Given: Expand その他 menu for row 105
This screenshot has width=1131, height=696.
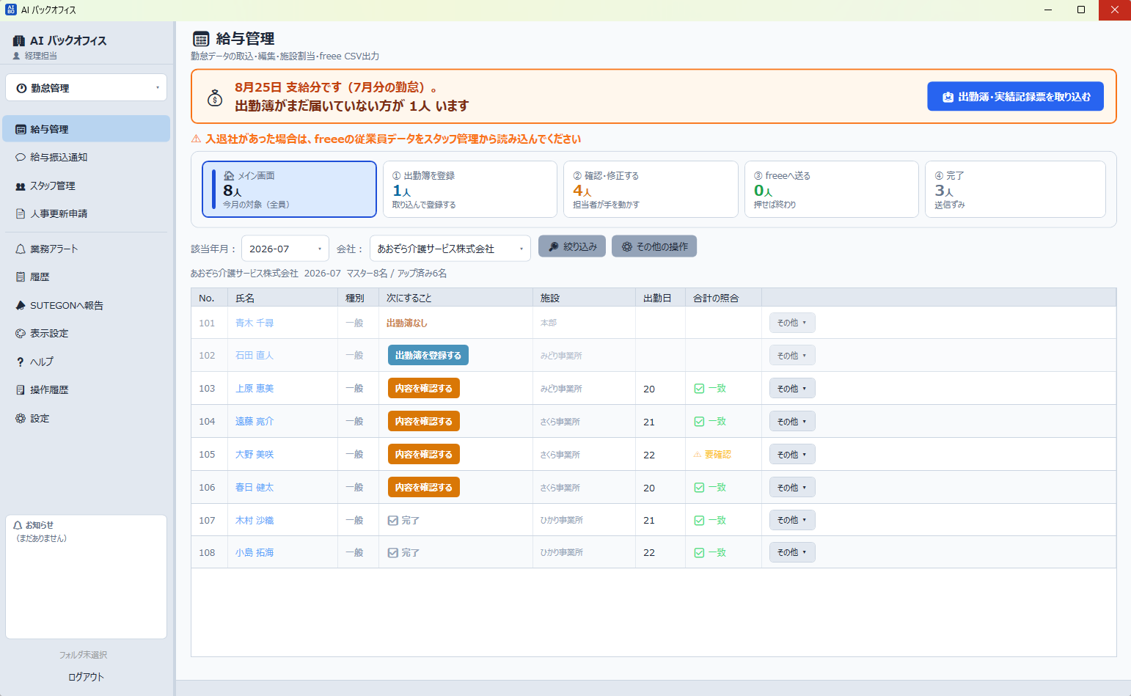Looking at the screenshot, I should coord(792,455).
